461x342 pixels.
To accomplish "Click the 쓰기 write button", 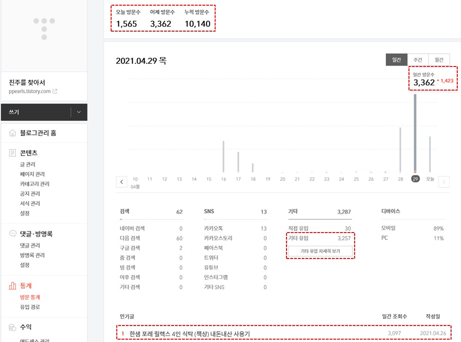I will click(36, 112).
